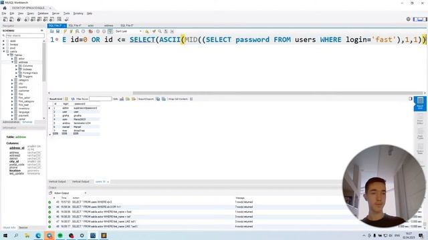This screenshot has width=428, height=240.
Task: Click the Filter Rows input field
Action: (x=100, y=99)
